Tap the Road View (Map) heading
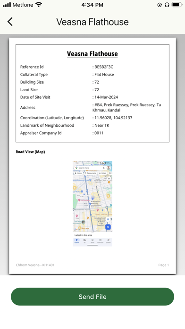Screen dimensions: 185x329 pyautogui.click(x=30, y=152)
